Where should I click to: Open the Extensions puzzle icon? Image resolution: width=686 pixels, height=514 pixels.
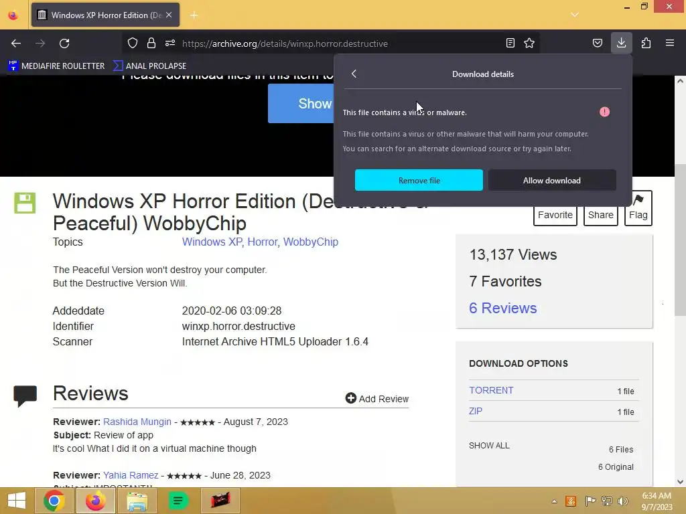pos(646,43)
